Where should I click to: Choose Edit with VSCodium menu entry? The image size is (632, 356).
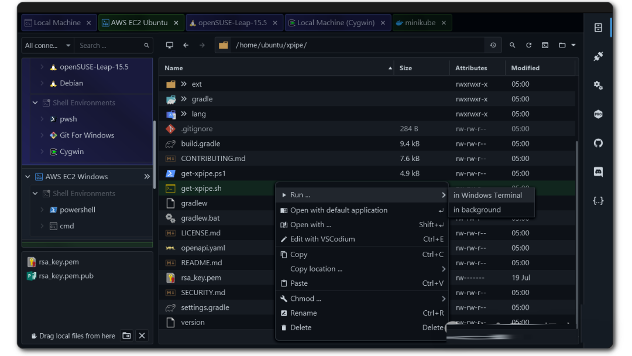coord(322,239)
